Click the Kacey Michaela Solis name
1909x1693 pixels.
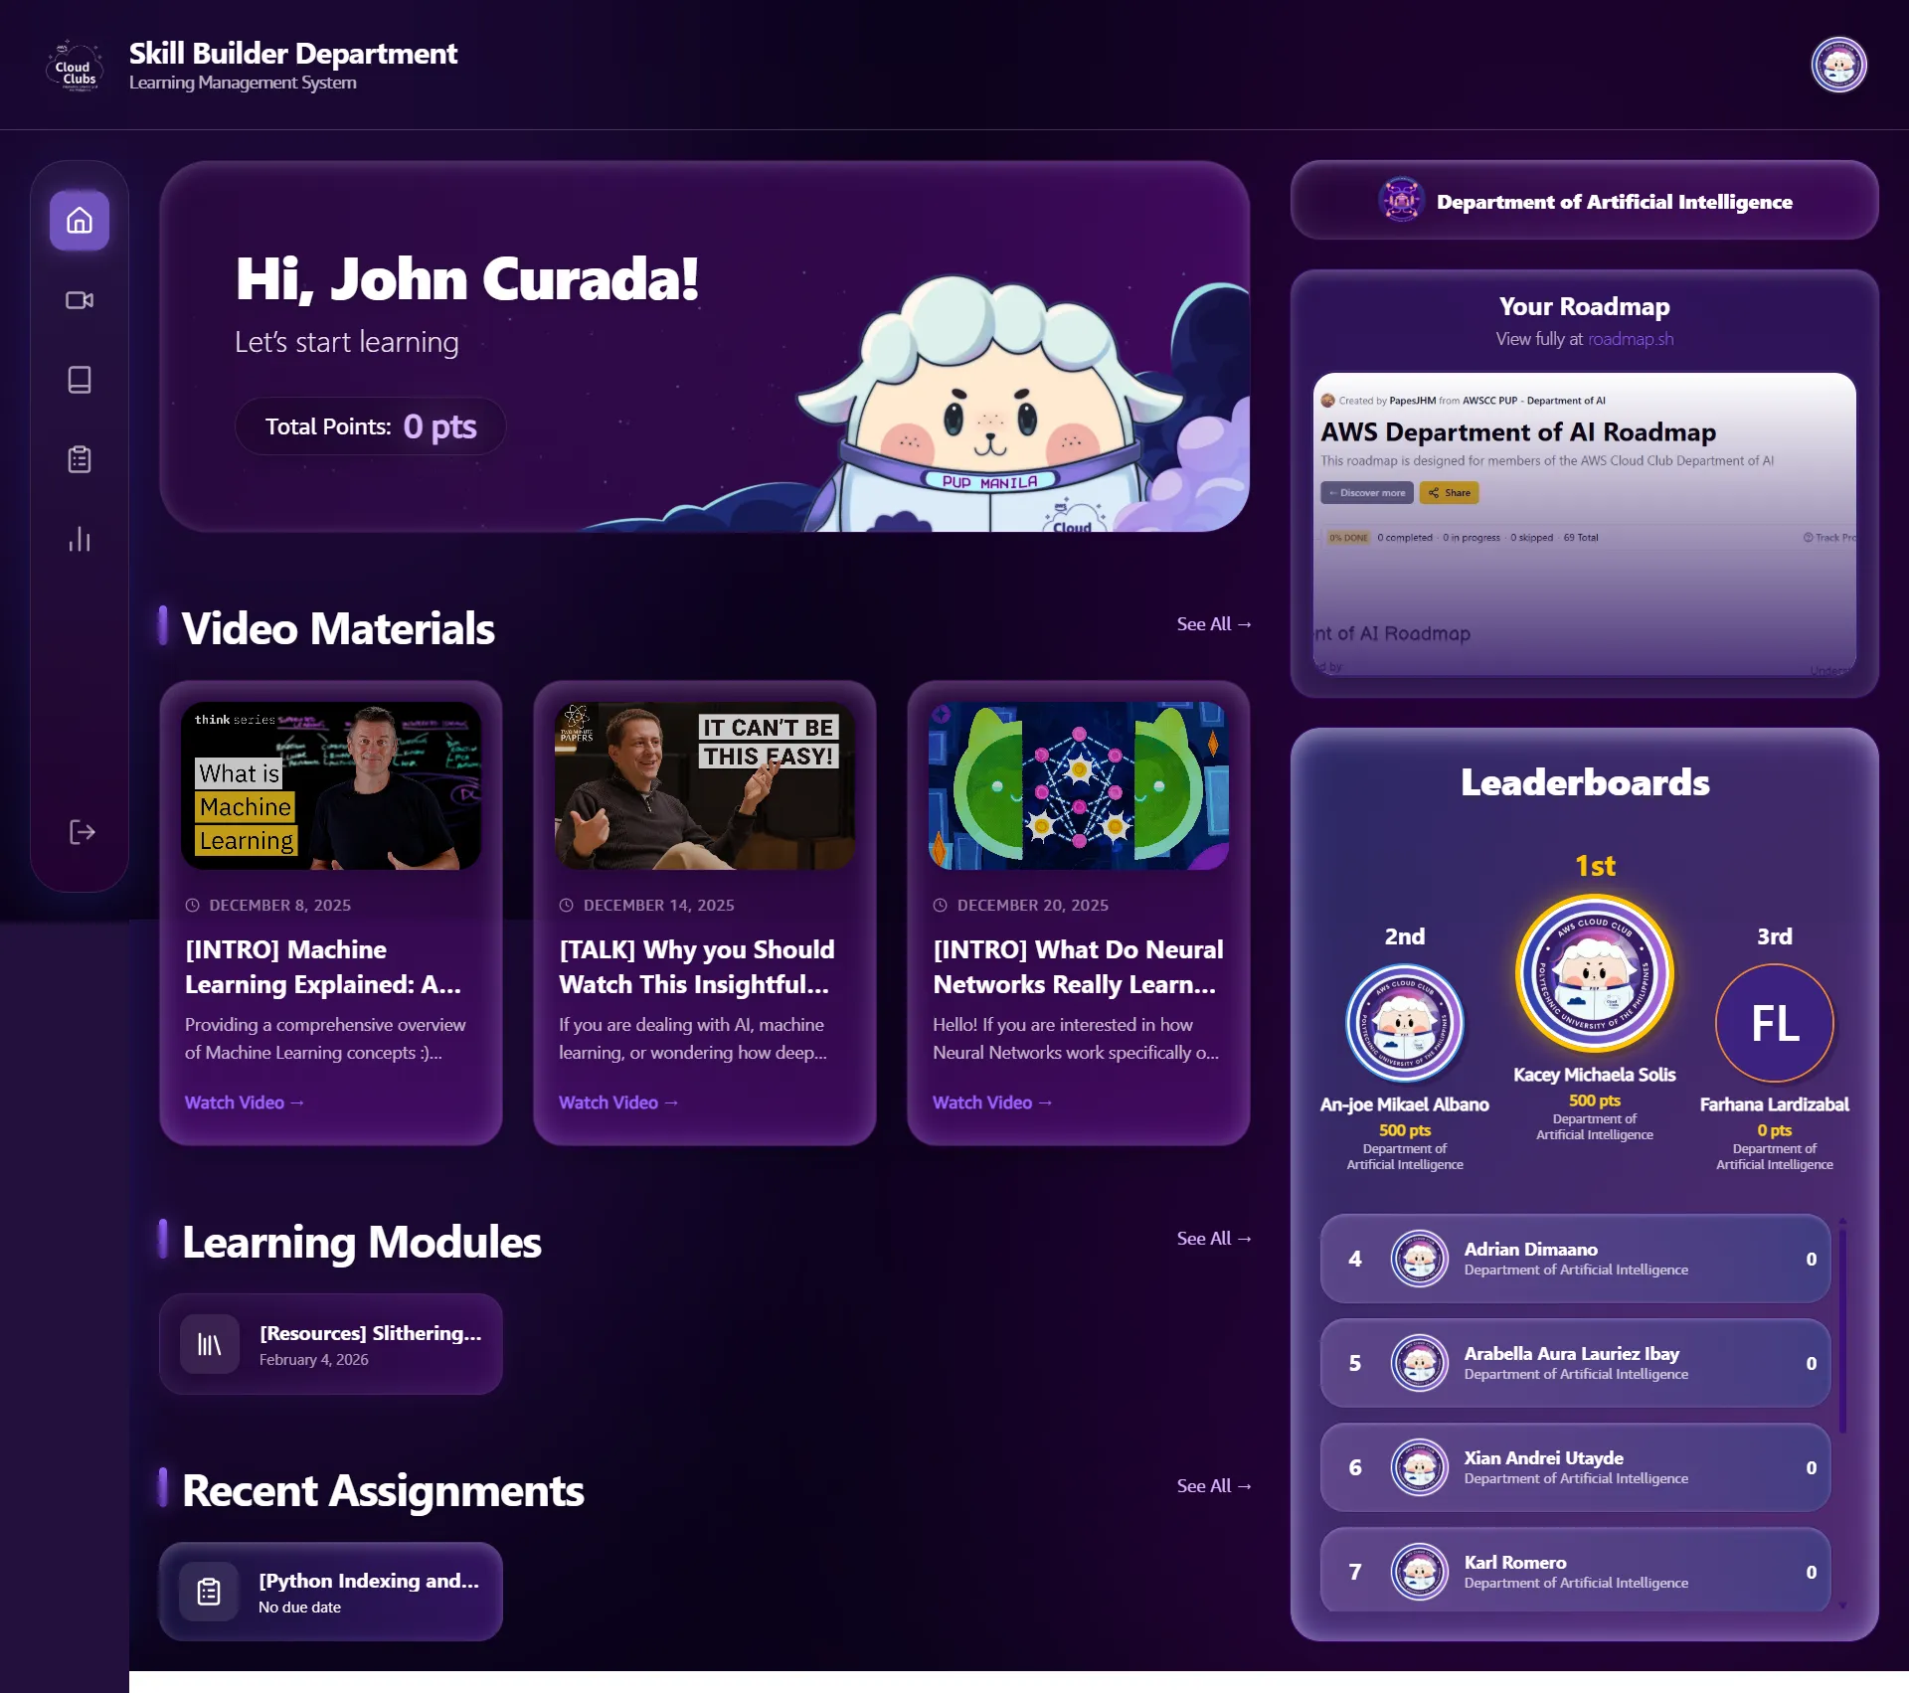coord(1594,1074)
